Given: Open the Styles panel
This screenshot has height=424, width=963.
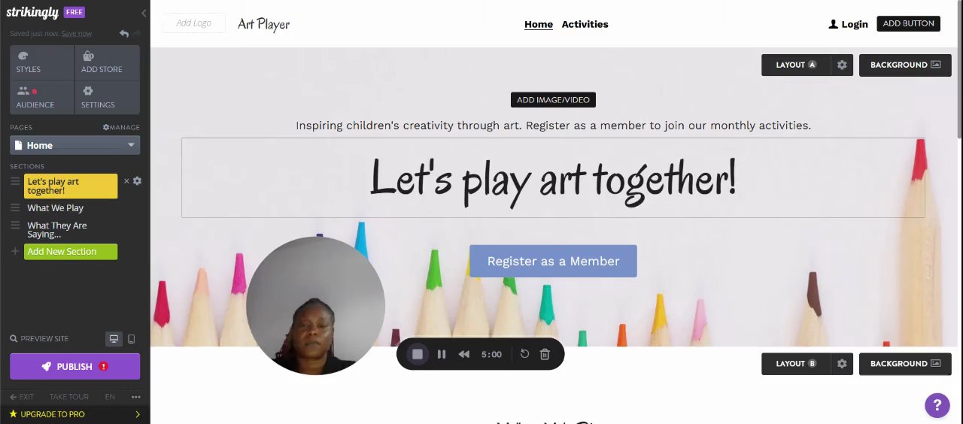Looking at the screenshot, I should click(x=42, y=62).
